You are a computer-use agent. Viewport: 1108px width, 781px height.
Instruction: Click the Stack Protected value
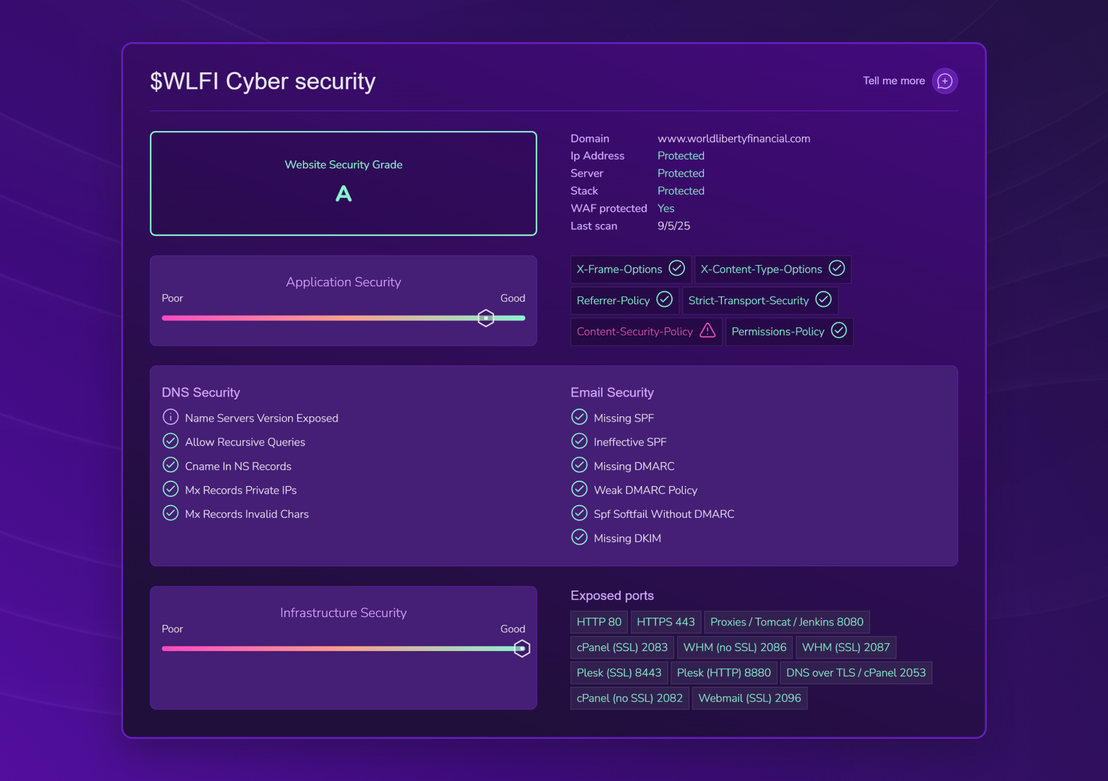coord(681,190)
